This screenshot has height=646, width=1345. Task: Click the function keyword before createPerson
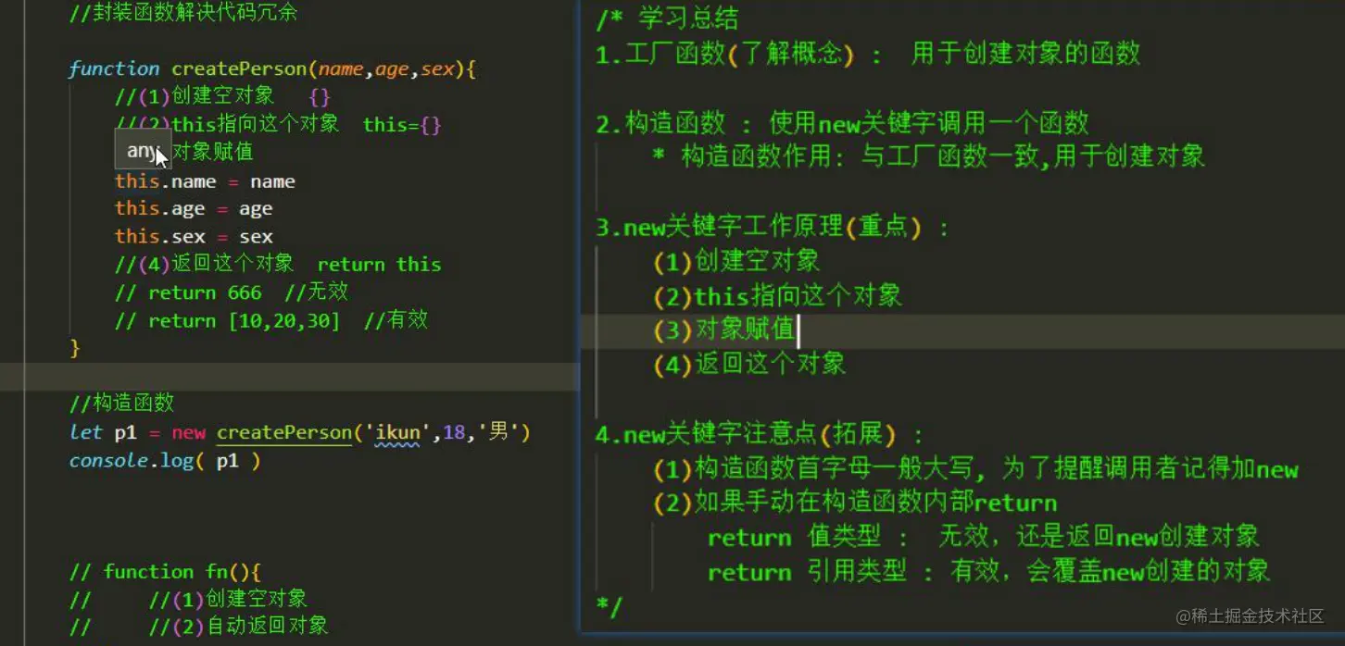114,69
